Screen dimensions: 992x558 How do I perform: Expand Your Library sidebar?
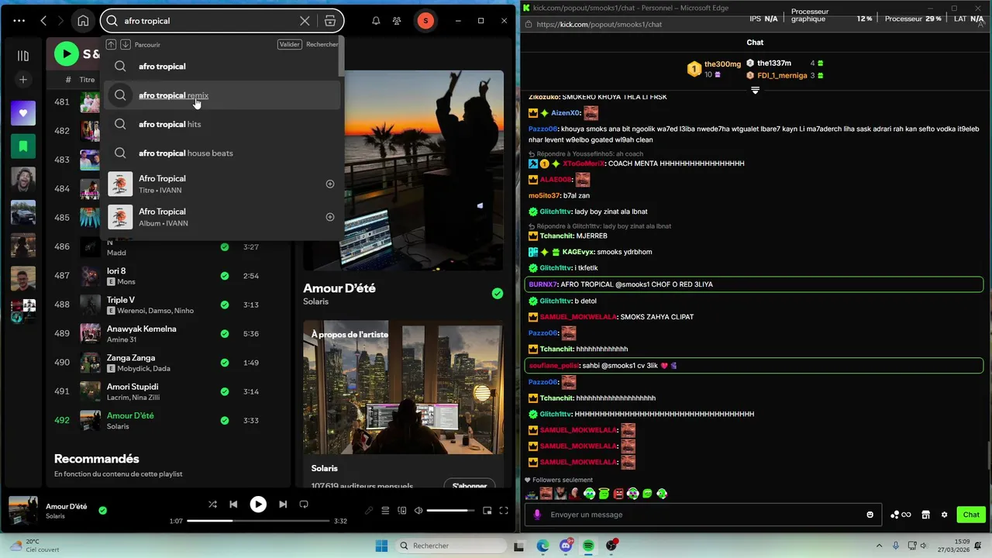click(23, 56)
